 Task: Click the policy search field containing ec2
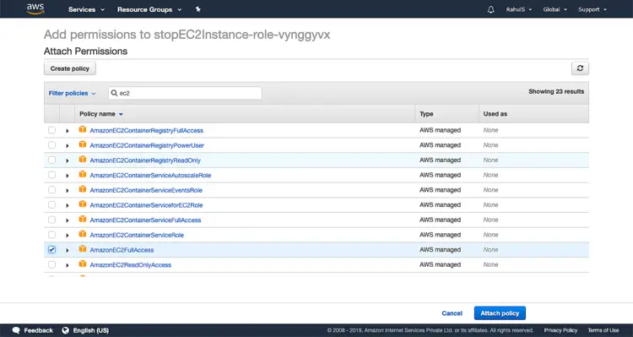click(x=185, y=93)
